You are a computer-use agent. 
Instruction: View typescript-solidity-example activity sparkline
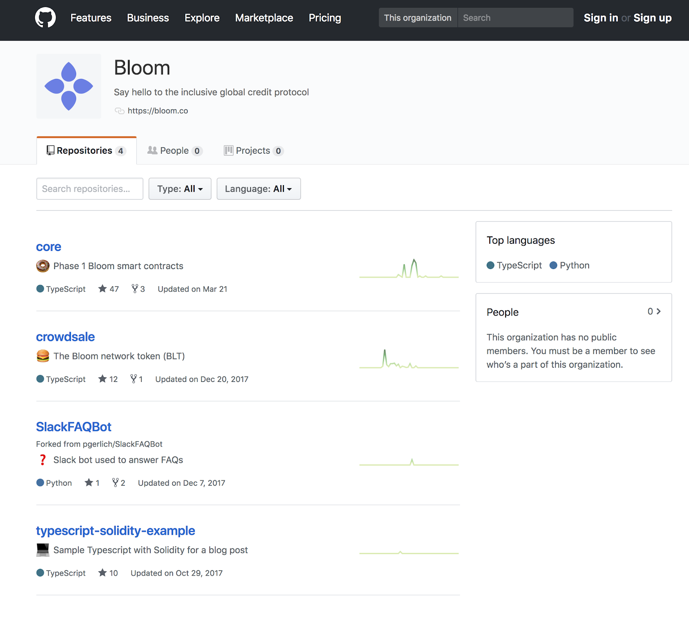tap(409, 552)
